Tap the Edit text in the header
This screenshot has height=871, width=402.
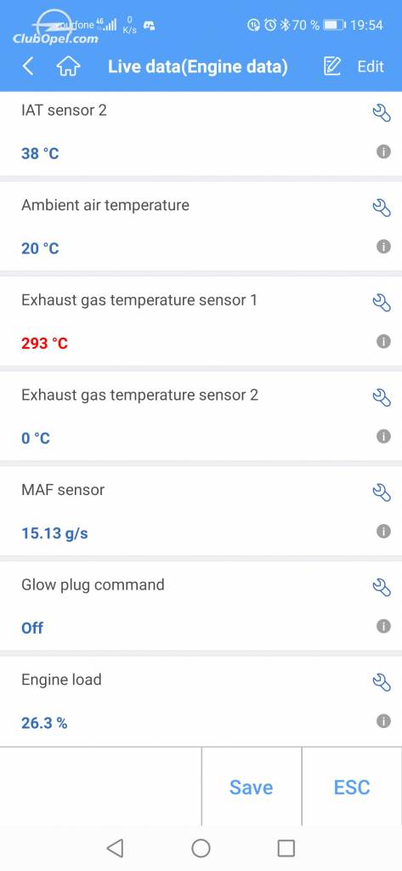(x=371, y=66)
